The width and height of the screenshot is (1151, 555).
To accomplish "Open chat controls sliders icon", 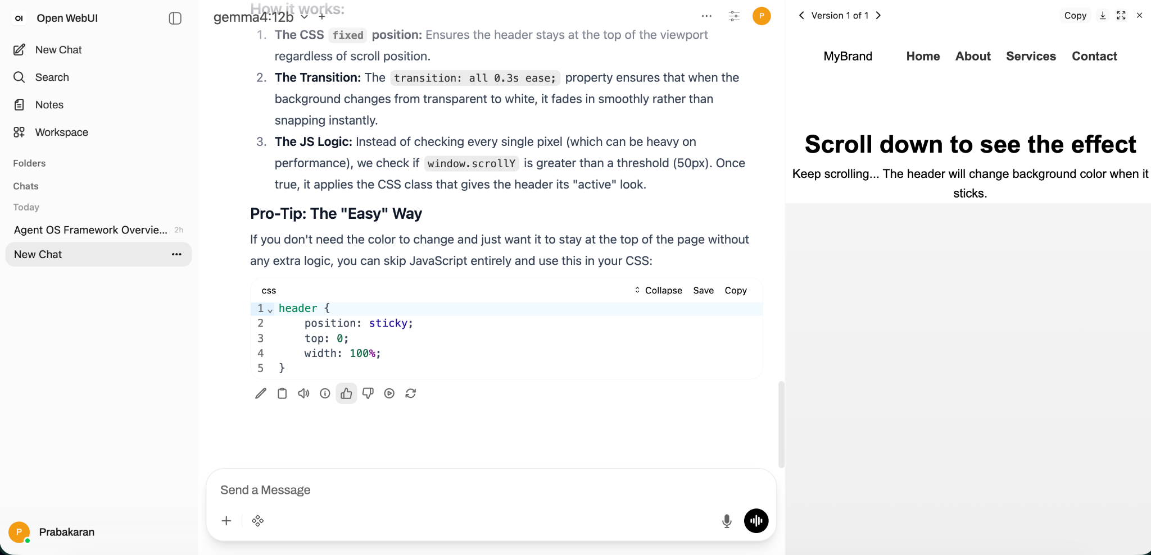I will (x=734, y=16).
